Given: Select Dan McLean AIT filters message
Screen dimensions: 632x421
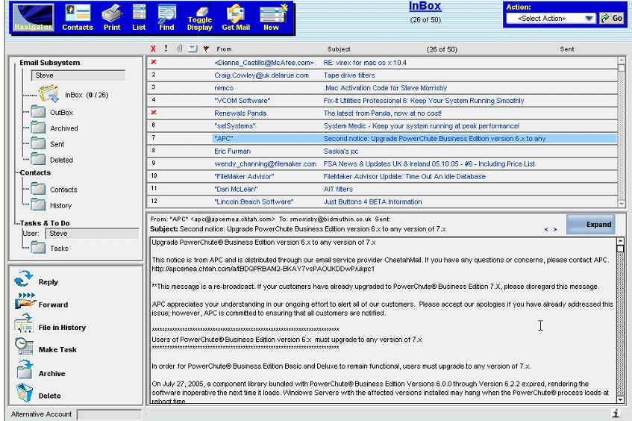Looking at the screenshot, I should [382, 189].
